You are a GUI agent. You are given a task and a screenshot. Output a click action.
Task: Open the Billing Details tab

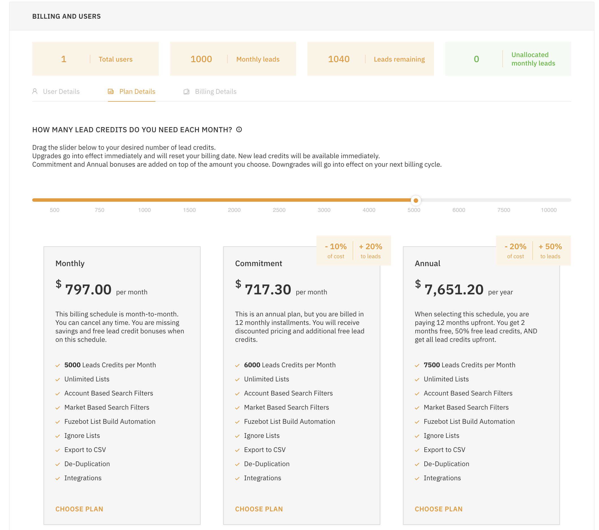click(x=210, y=92)
